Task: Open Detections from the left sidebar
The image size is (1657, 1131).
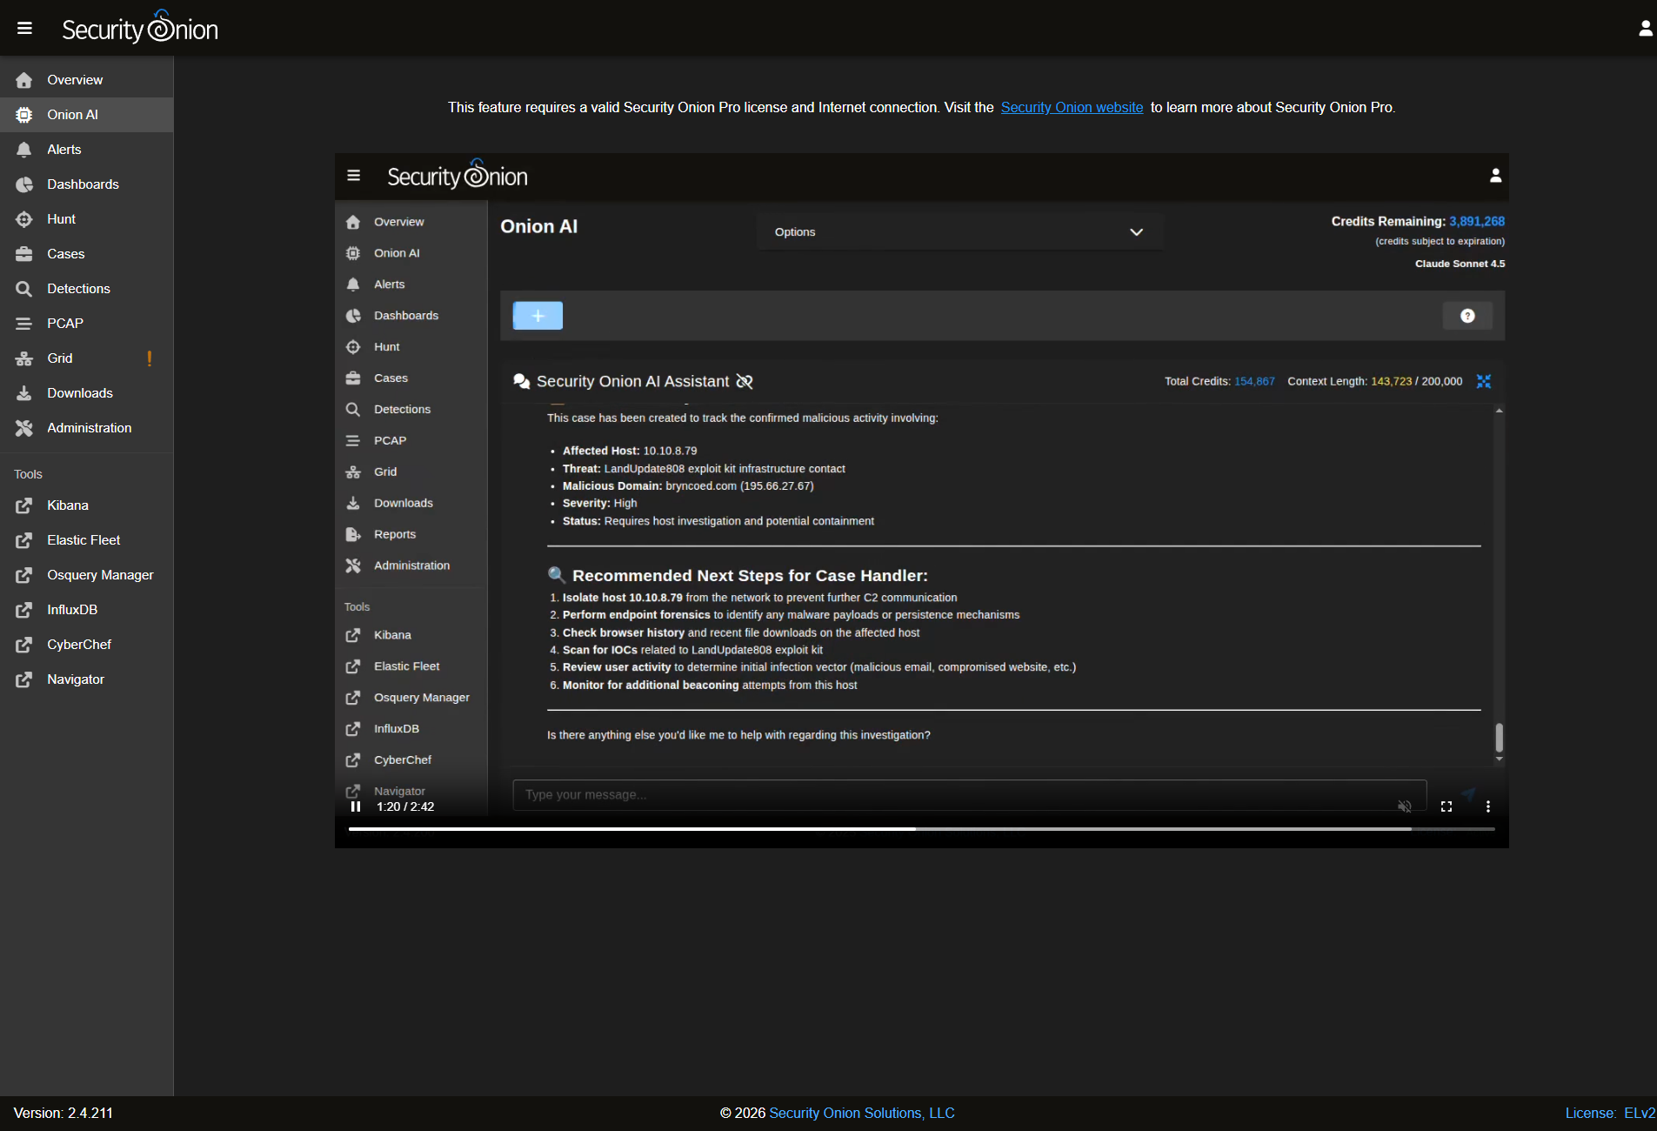Action: point(87,289)
